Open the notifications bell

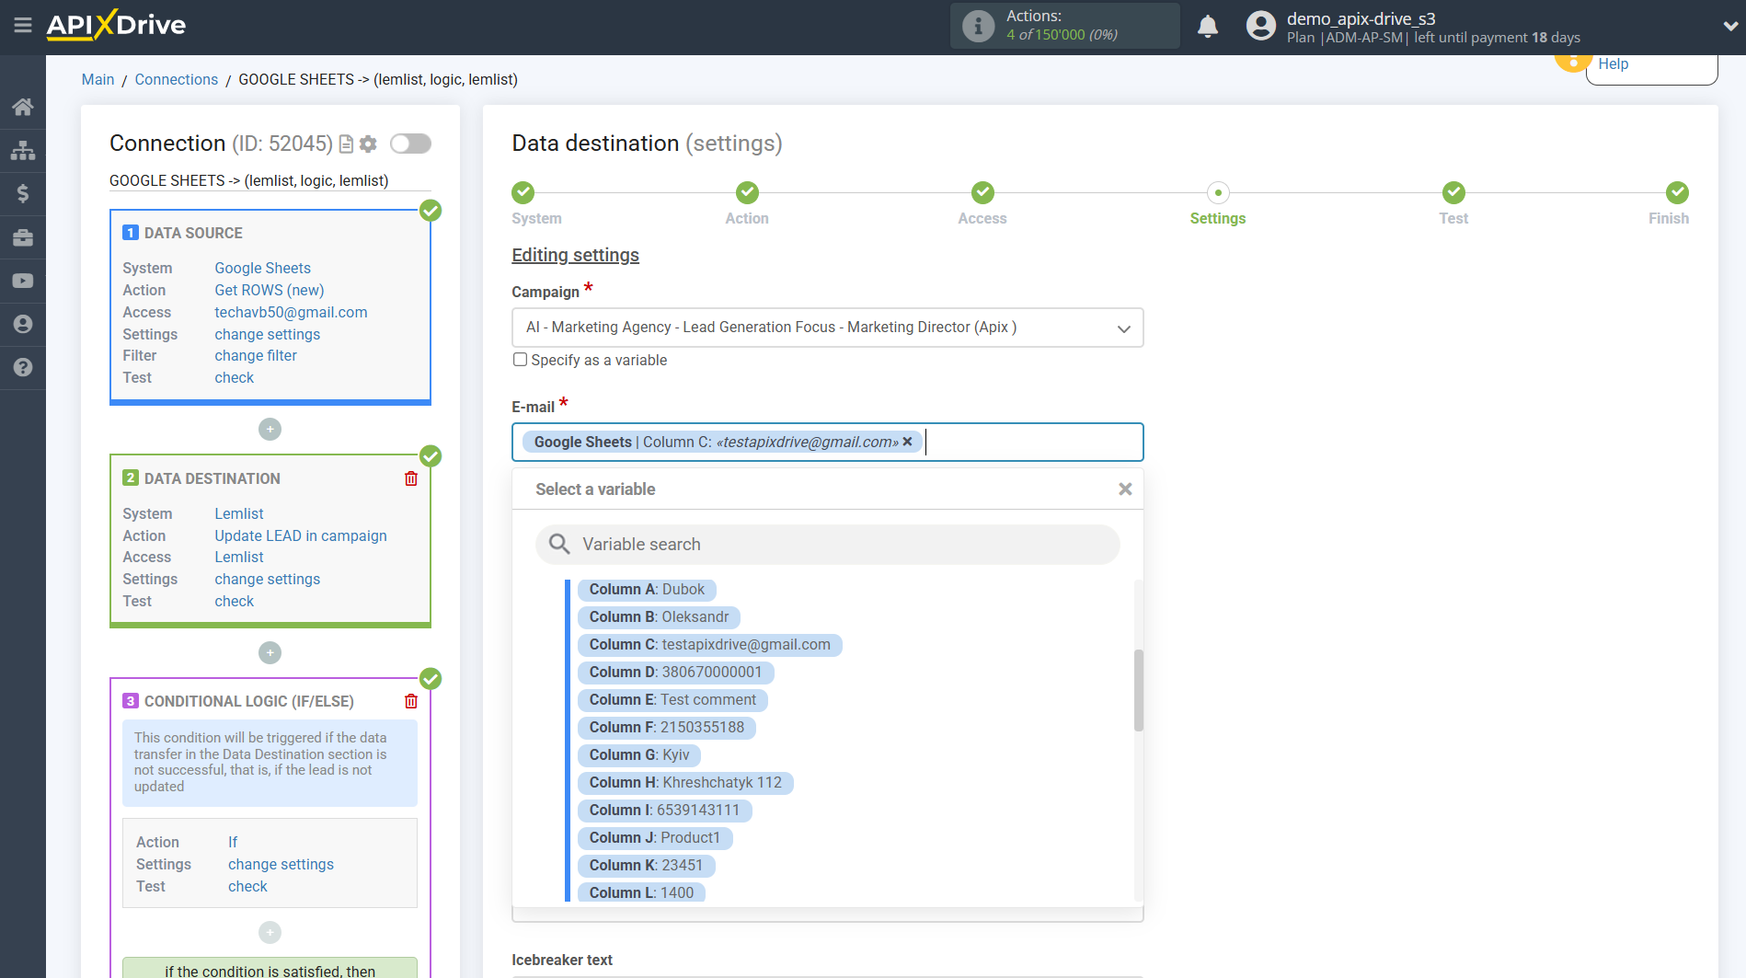[x=1208, y=26]
